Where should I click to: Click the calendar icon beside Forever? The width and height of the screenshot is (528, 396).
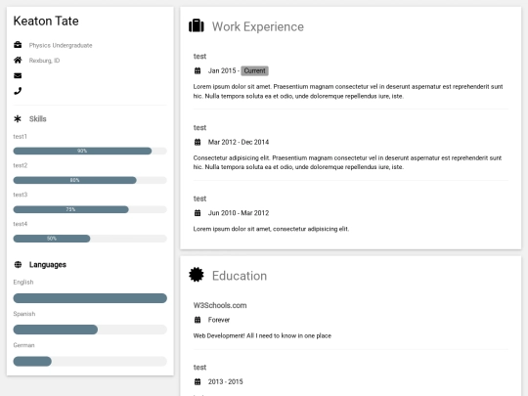[198, 320]
